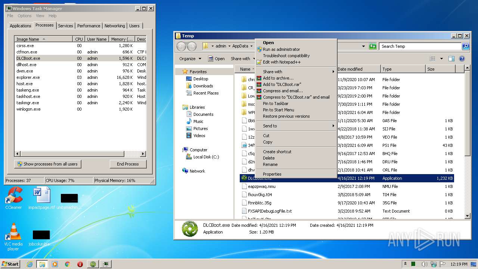Open the Organize dropdown
The height and width of the screenshot is (269, 478).
pyautogui.click(x=190, y=59)
